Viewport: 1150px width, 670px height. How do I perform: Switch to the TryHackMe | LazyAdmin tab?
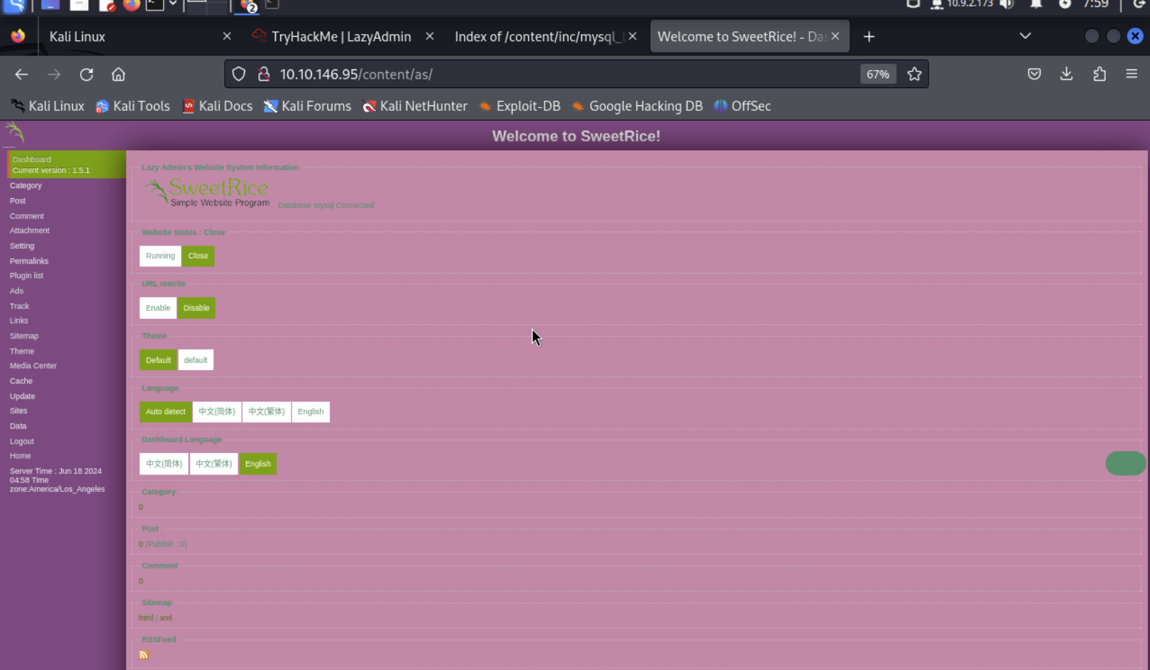(341, 37)
